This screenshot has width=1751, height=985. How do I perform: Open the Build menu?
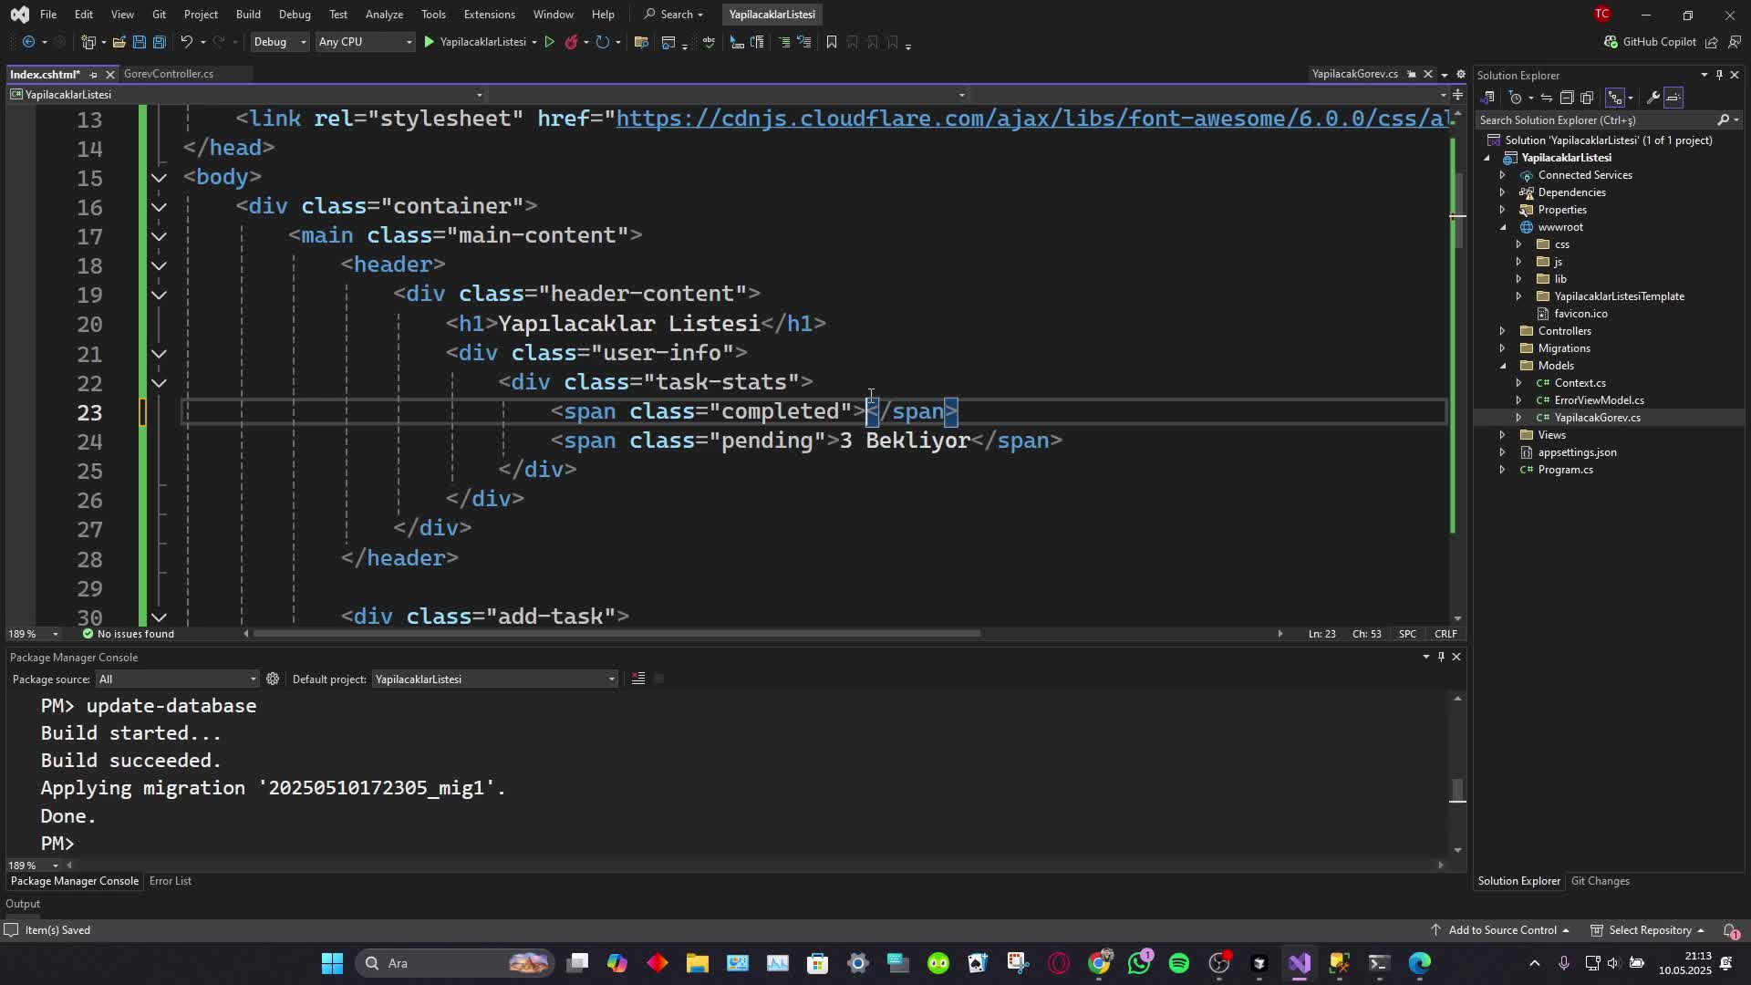[x=247, y=15]
